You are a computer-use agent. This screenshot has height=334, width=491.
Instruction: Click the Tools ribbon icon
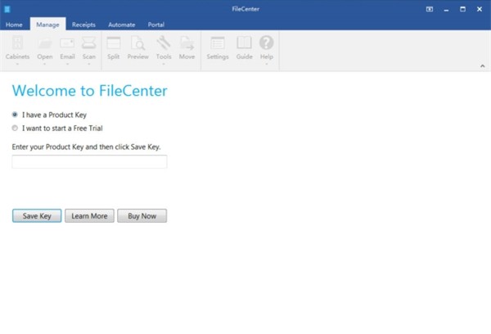(x=164, y=43)
